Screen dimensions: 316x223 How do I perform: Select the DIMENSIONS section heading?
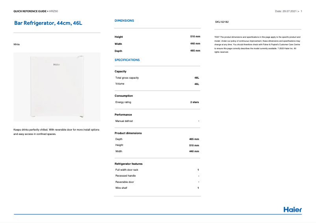point(124,20)
